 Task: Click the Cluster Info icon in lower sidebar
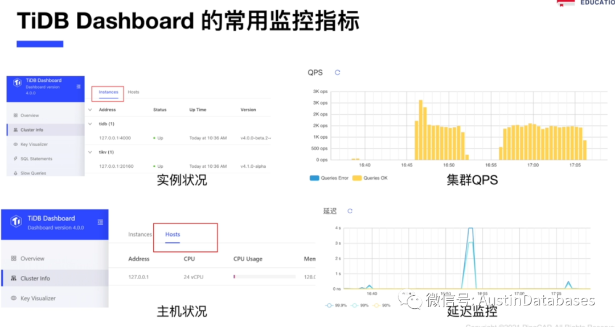(x=14, y=278)
